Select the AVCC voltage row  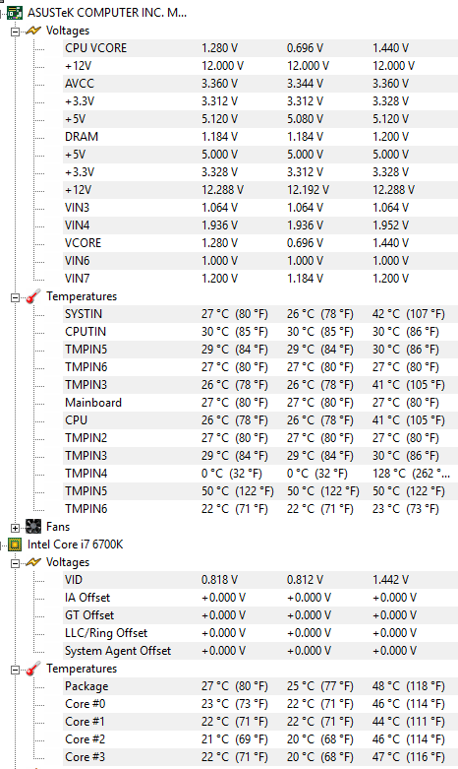pyautogui.click(x=258, y=84)
